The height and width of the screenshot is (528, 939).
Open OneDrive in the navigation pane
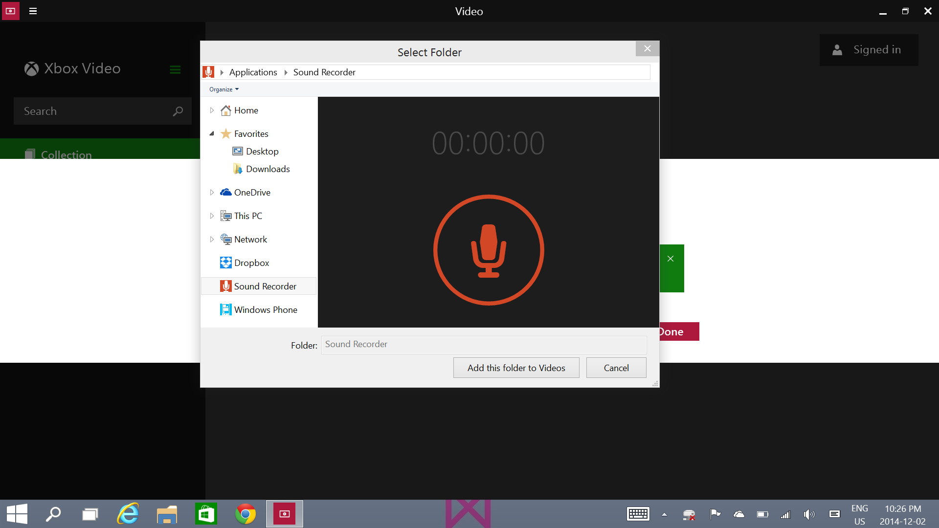252,193
